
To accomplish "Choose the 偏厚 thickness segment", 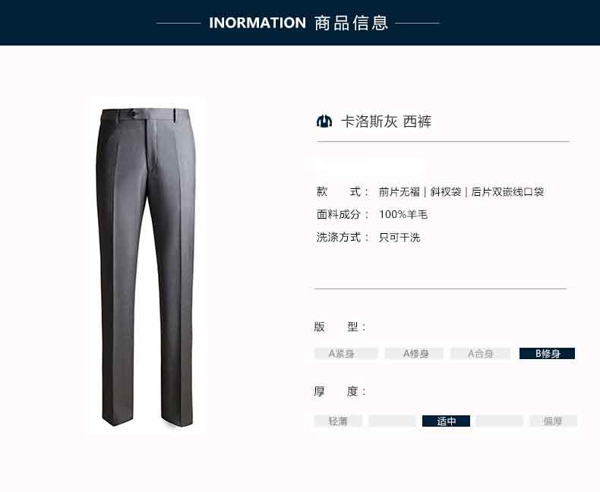I will pos(553,421).
